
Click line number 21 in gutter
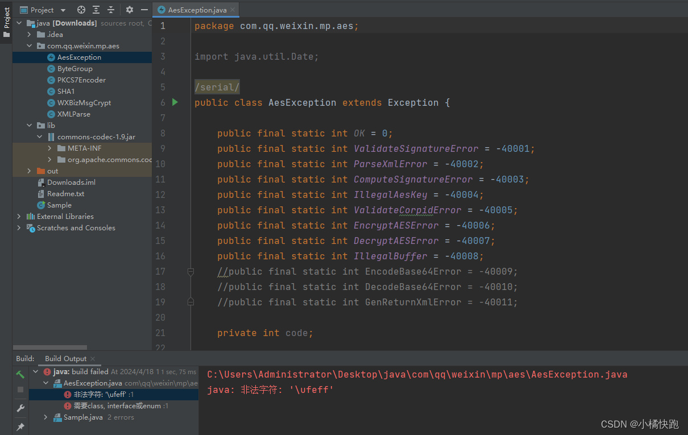160,333
